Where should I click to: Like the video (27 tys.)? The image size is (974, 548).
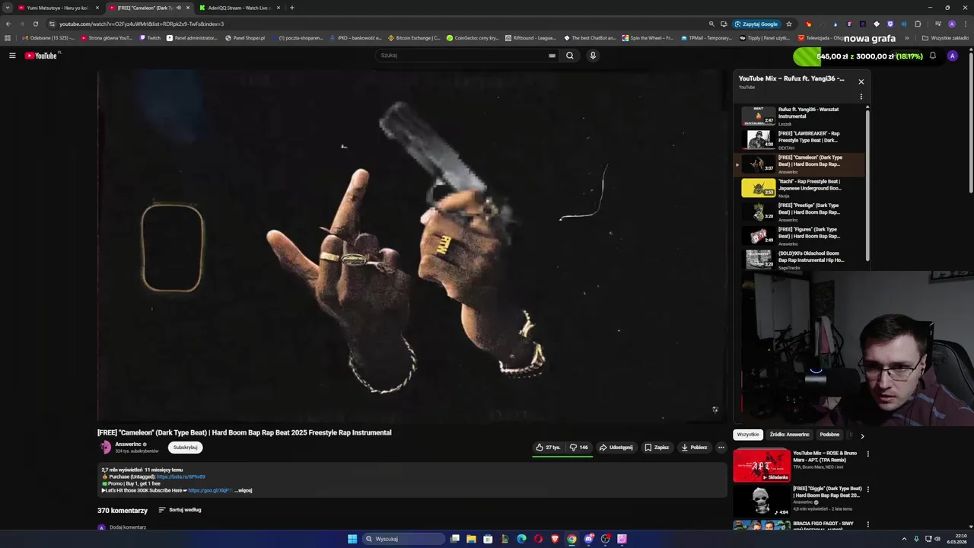[548, 448]
